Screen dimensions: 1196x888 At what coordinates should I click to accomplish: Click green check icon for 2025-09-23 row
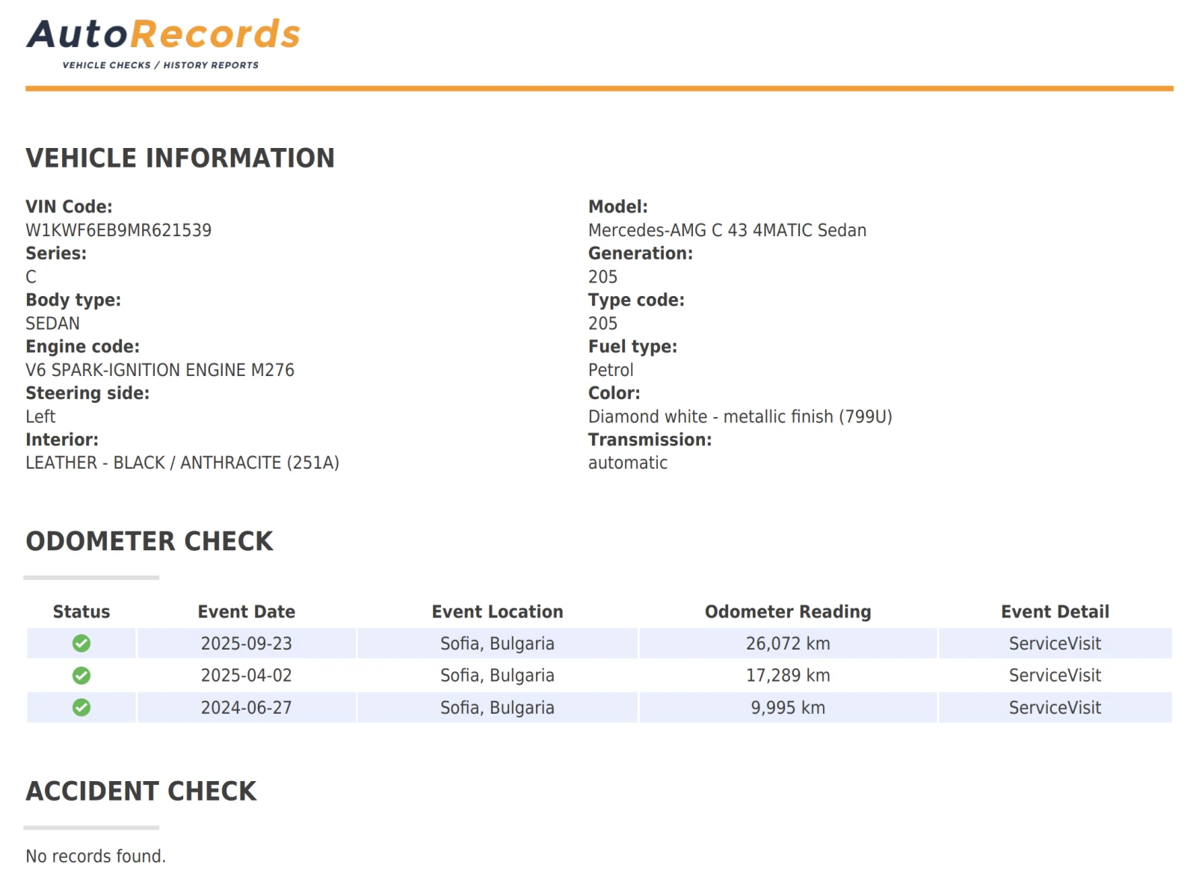click(81, 643)
